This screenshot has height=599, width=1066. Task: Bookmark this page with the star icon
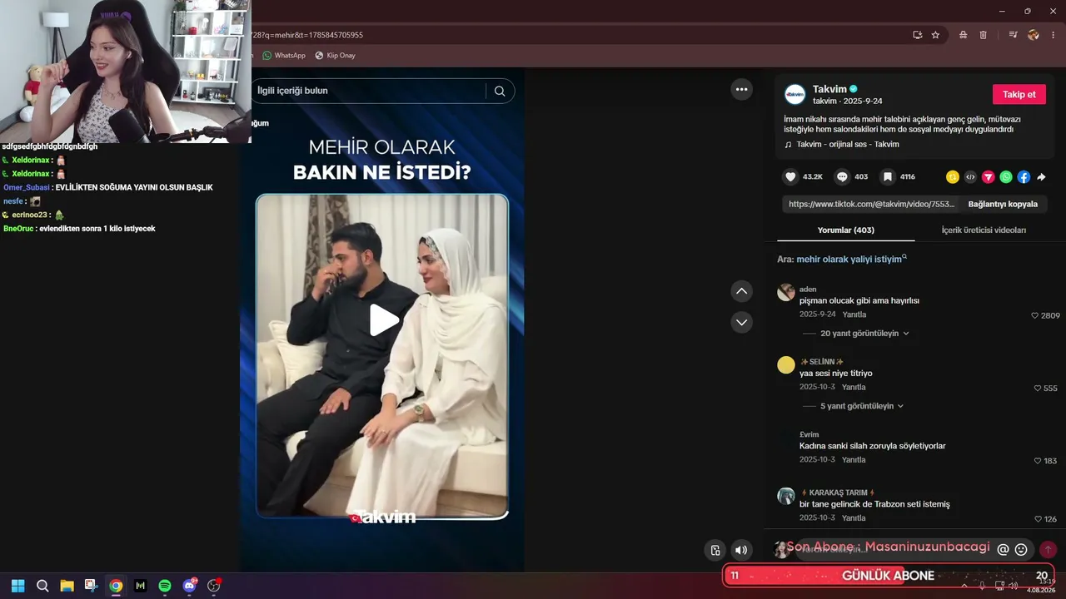(x=935, y=35)
